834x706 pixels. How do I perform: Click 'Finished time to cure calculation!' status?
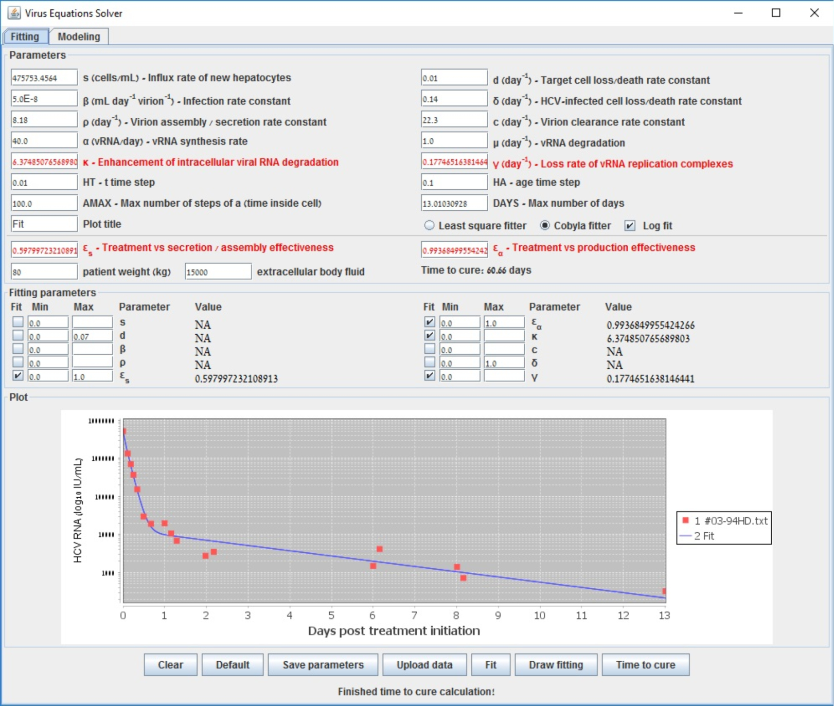pyautogui.click(x=416, y=692)
